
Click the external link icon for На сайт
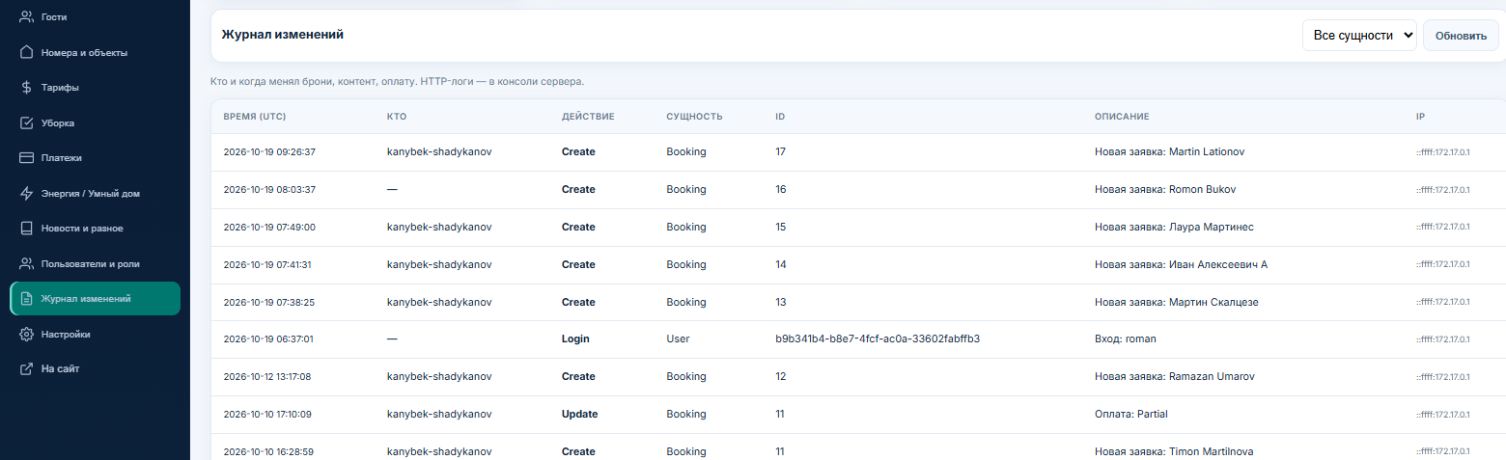(x=27, y=369)
